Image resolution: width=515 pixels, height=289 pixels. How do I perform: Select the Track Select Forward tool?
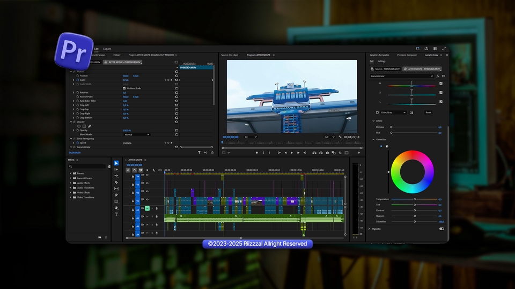click(x=116, y=170)
